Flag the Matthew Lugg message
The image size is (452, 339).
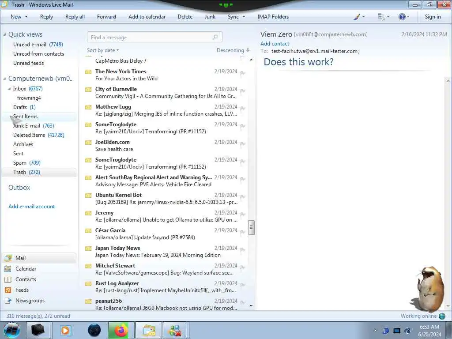pos(242,109)
